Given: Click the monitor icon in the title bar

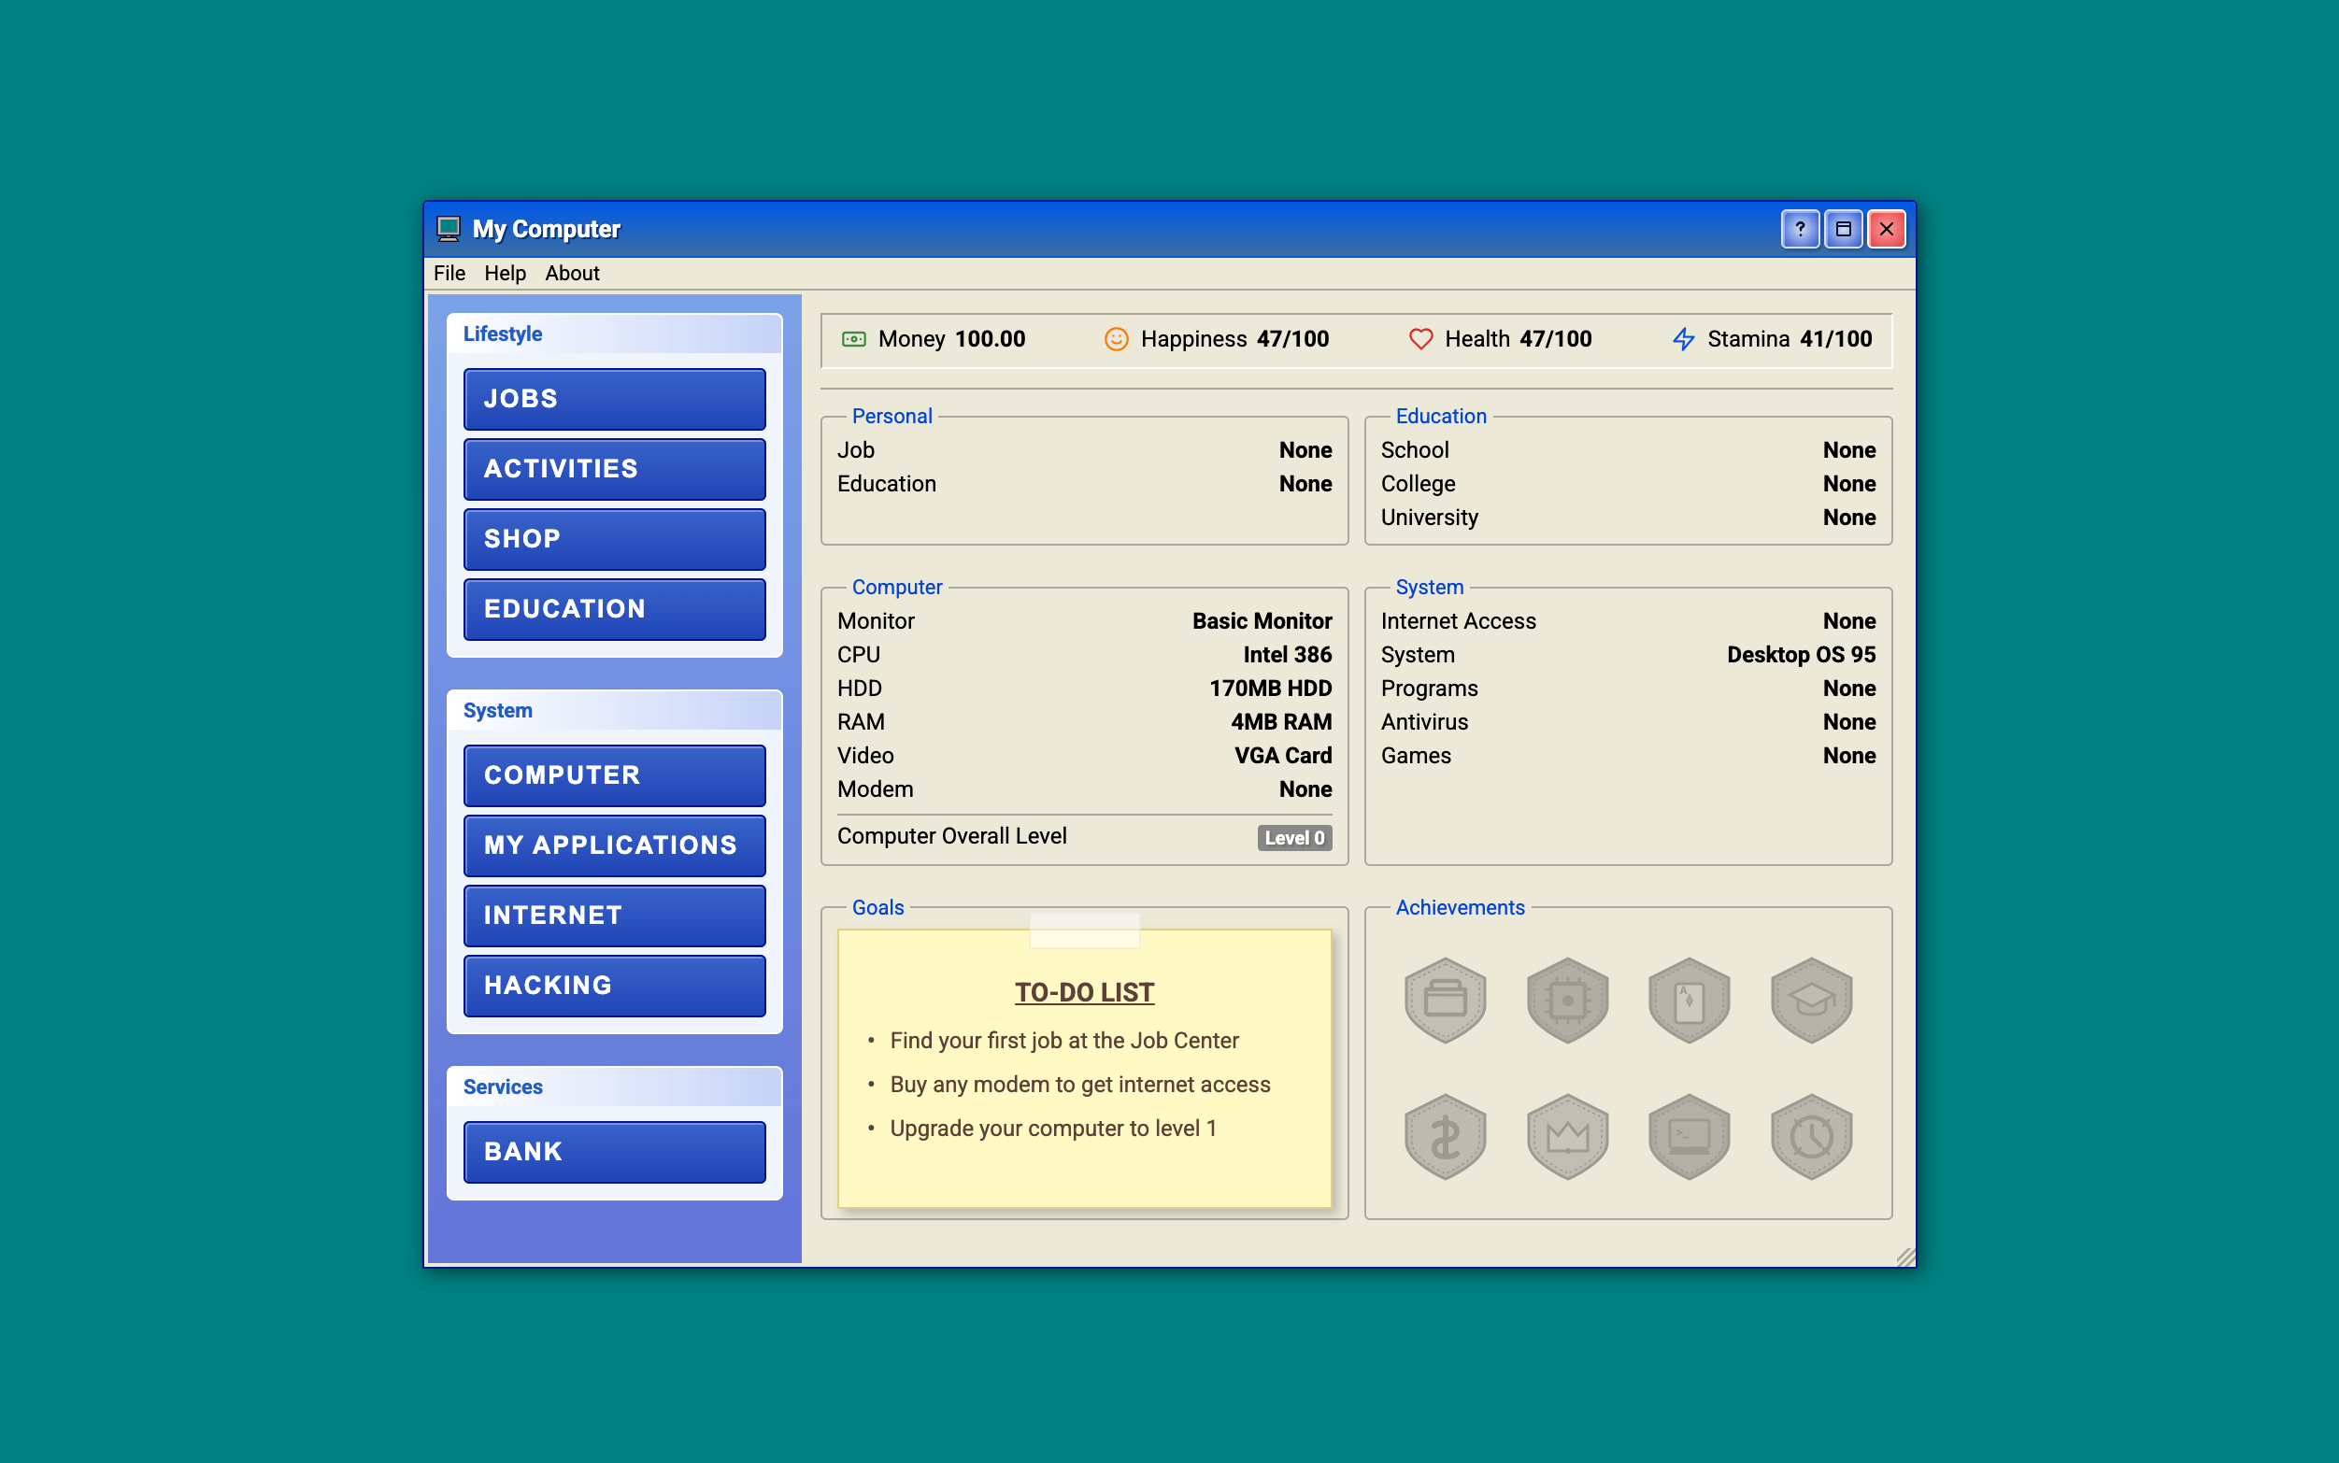Looking at the screenshot, I should point(448,228).
